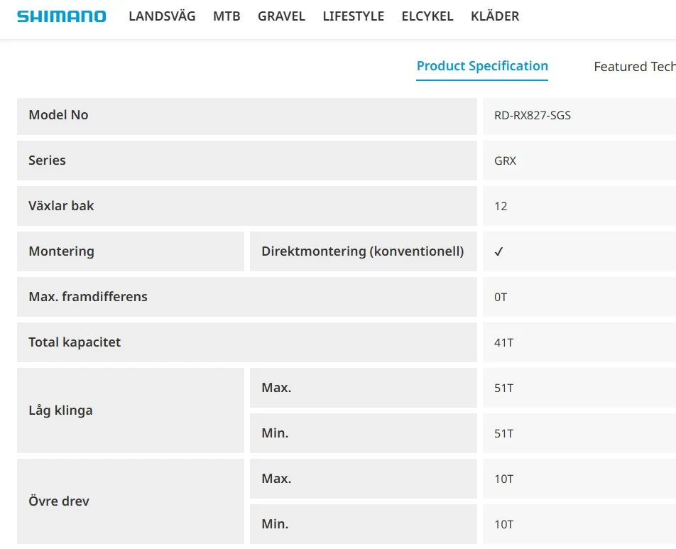
Task: Click the Shimano logo
Action: (x=62, y=16)
